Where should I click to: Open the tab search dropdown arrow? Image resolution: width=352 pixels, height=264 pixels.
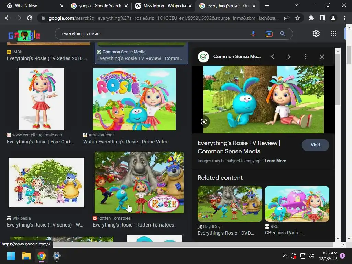(297, 5)
